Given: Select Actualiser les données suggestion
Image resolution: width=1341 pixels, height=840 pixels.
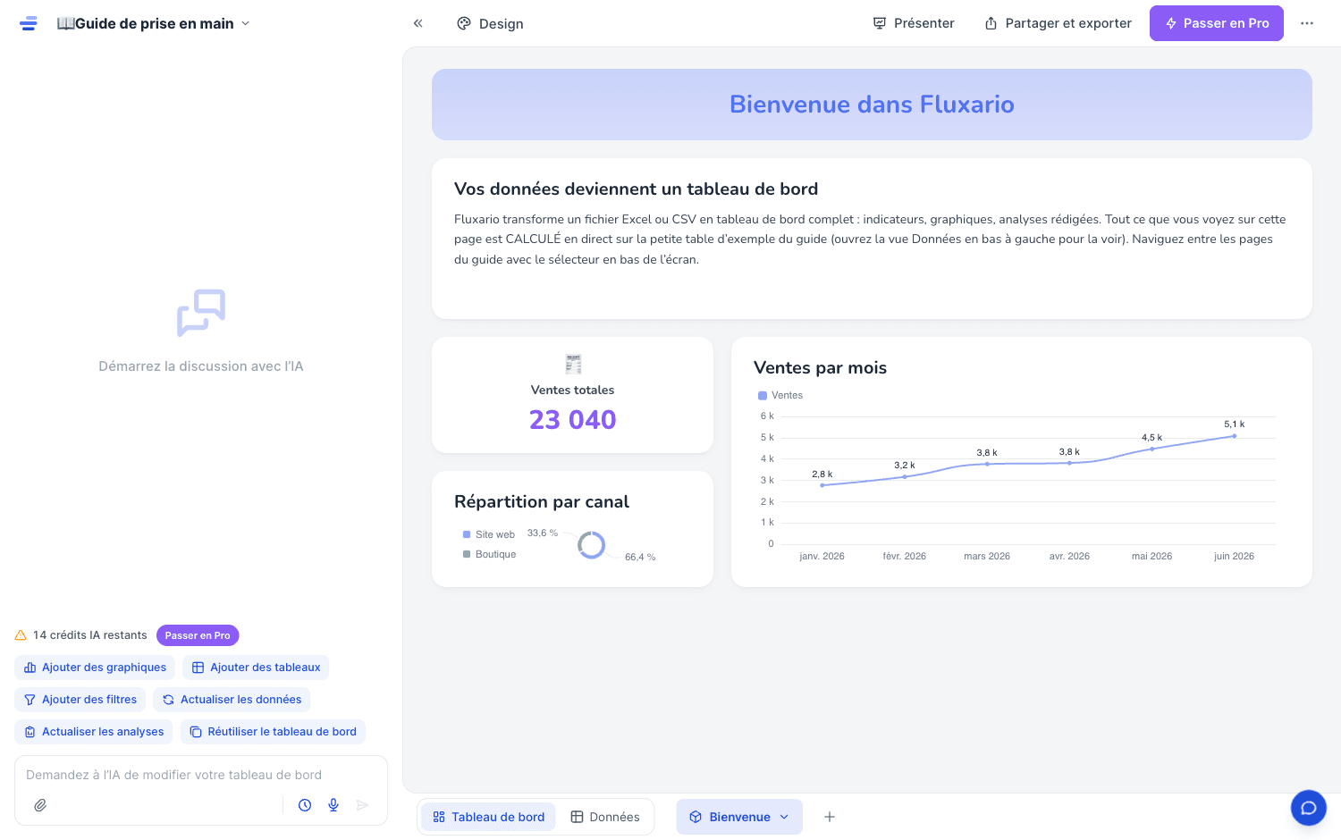Looking at the screenshot, I should (232, 700).
